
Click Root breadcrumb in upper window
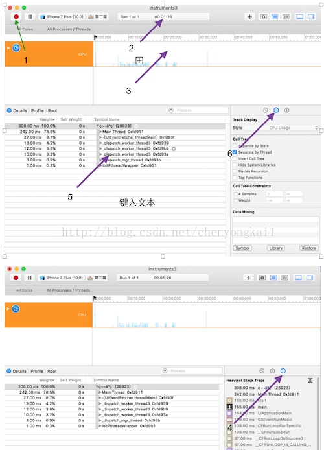(x=52, y=110)
